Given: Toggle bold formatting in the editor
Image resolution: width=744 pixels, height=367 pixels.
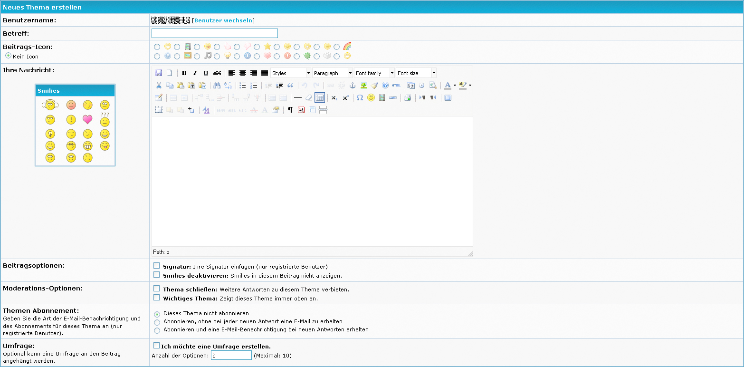Looking at the screenshot, I should point(183,73).
